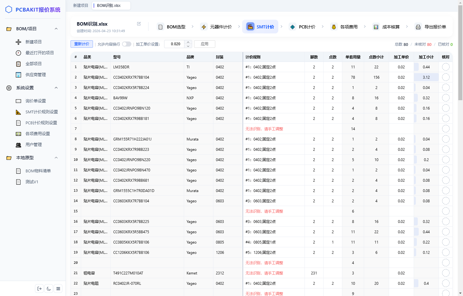
Task: Click the plus icon beside 新建项目
Action: pos(18,42)
